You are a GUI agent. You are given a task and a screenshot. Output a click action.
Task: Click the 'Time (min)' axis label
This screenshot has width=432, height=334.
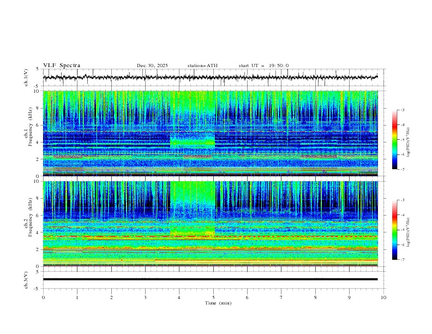click(x=218, y=303)
